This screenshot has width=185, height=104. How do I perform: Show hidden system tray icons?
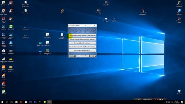(164, 102)
